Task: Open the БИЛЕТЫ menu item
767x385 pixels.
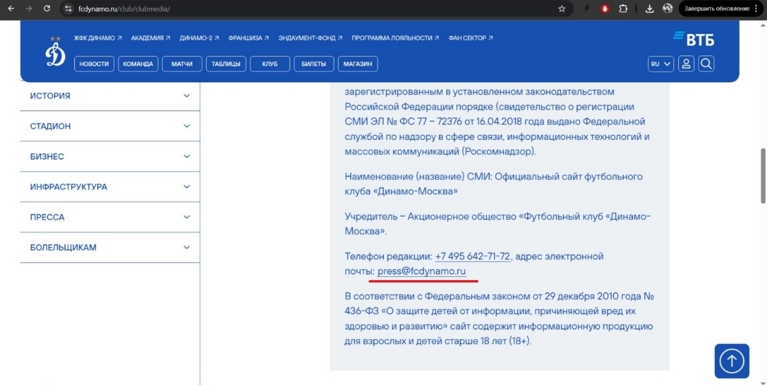Action: (314, 64)
